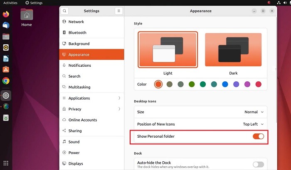Click the Appearance panel scrollbar

(276, 69)
